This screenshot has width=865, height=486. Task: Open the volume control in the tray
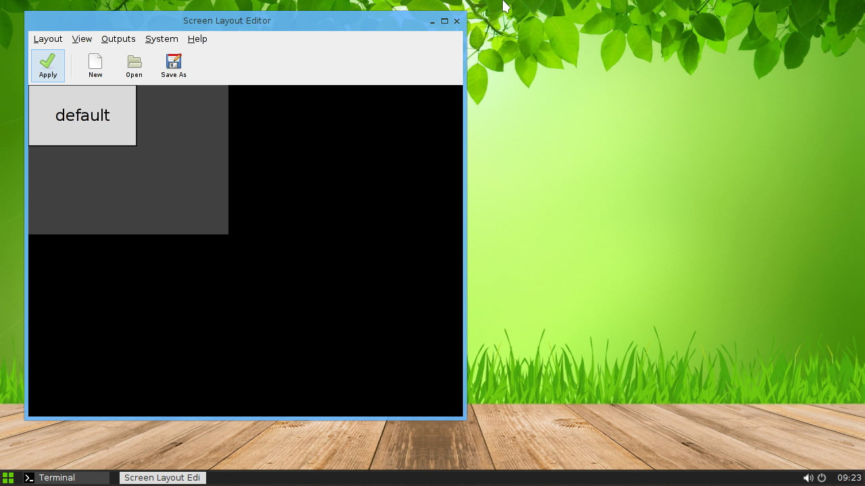point(808,478)
